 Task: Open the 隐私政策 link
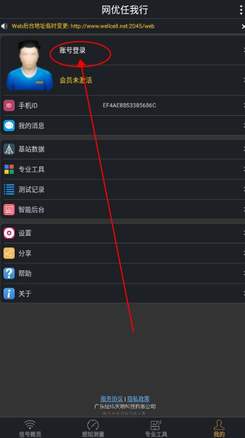138,399
